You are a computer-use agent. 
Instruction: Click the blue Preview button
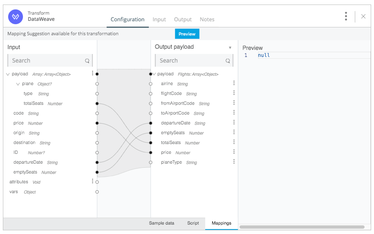pyautogui.click(x=187, y=34)
